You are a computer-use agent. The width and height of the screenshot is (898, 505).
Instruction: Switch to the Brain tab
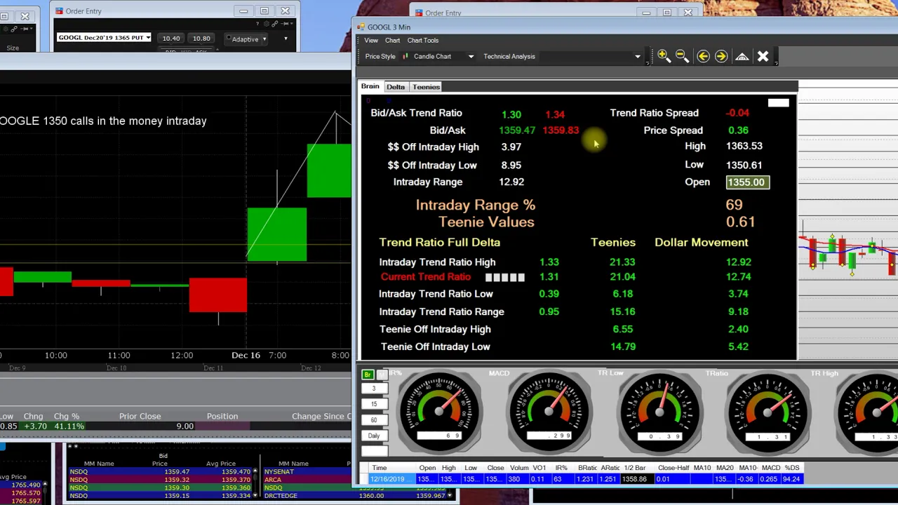370,86
